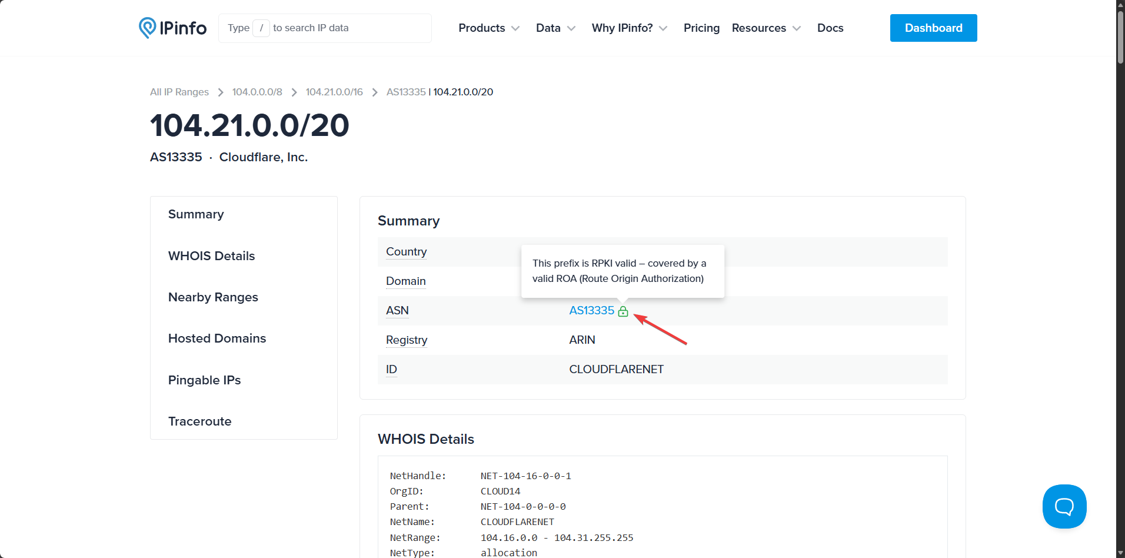Viewport: 1125px width, 558px height.
Task: Click the Dashboard button
Action: pyautogui.click(x=933, y=28)
